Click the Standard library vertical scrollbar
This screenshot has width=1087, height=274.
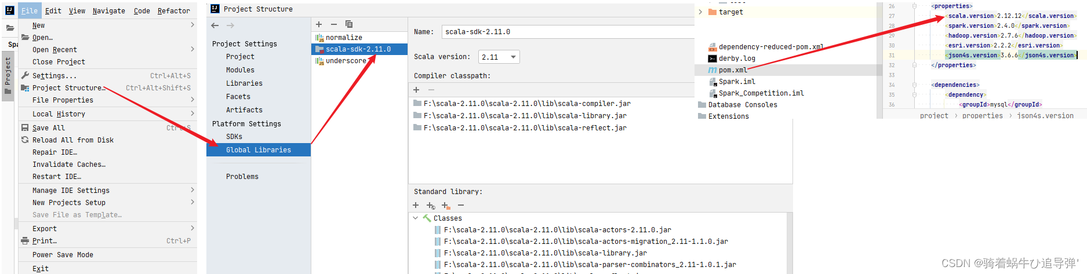point(789,243)
